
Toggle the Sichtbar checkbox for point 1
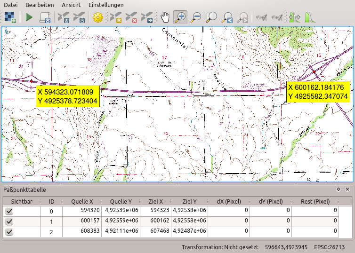(x=9, y=221)
